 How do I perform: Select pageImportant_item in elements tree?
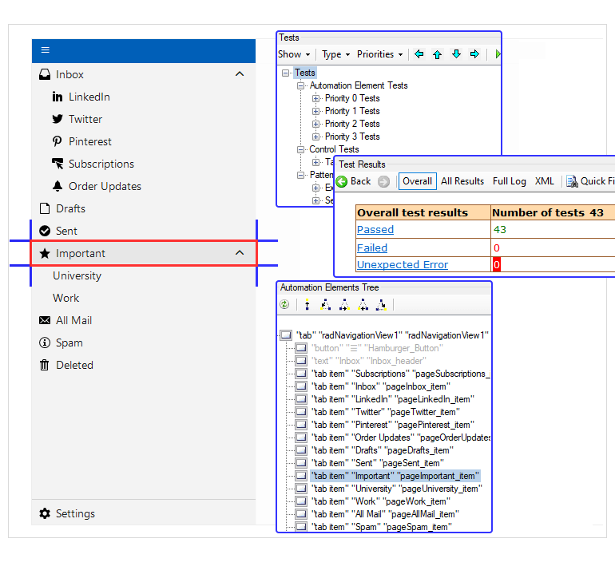(395, 476)
